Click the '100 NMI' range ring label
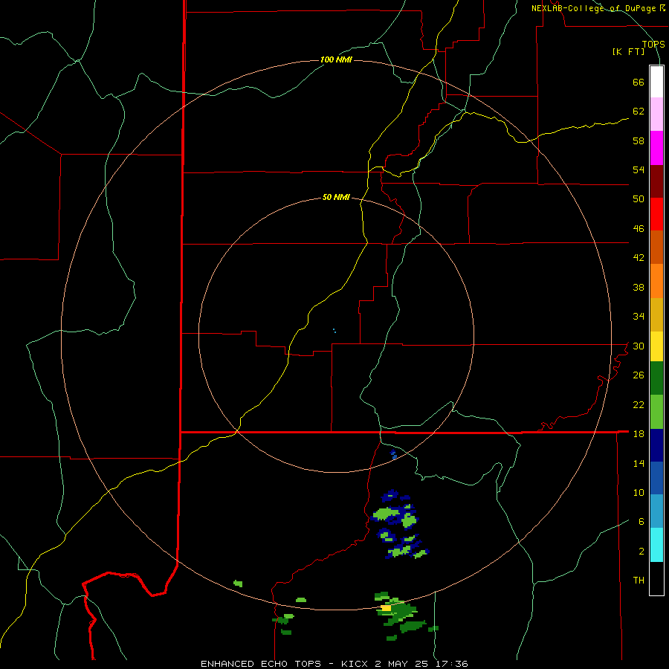The height and width of the screenshot is (669, 669). (x=336, y=59)
